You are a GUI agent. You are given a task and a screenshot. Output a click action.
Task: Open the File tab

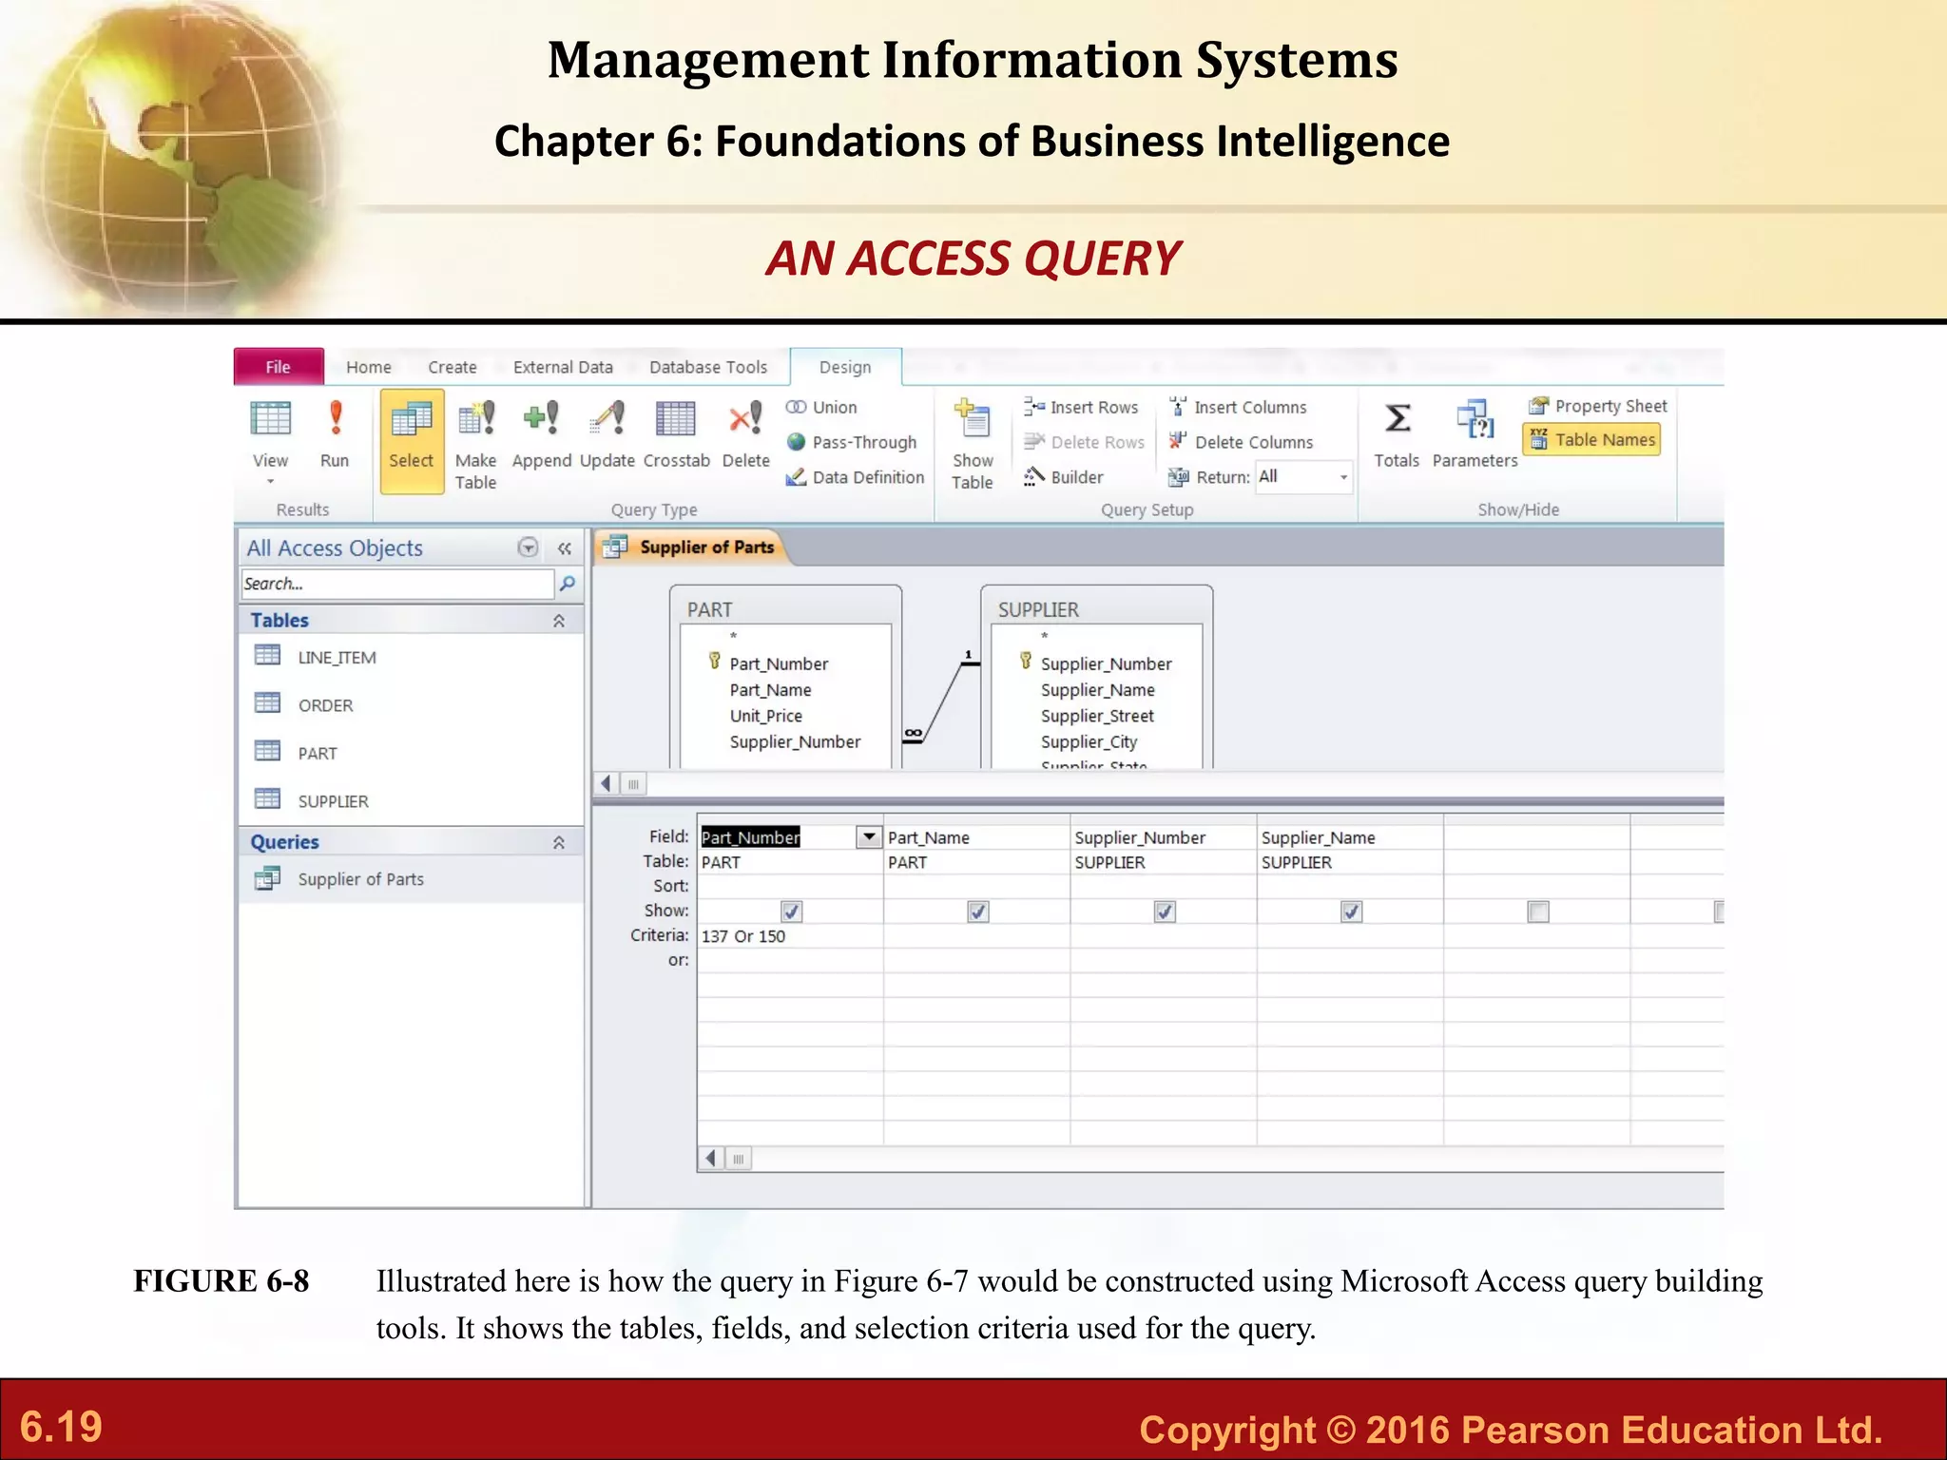[279, 367]
